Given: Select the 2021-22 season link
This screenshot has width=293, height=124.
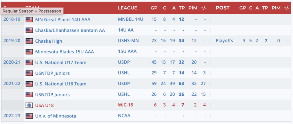Looking at the screenshot, I should (x=12, y=84).
